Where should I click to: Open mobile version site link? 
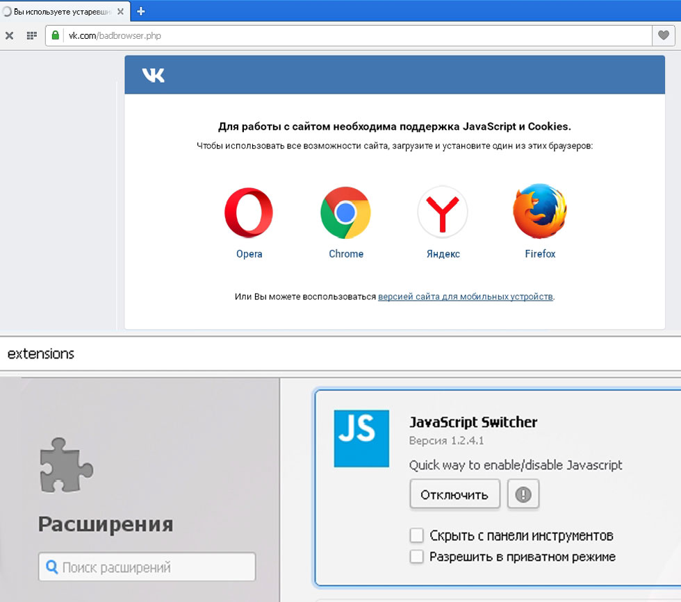[x=466, y=296]
